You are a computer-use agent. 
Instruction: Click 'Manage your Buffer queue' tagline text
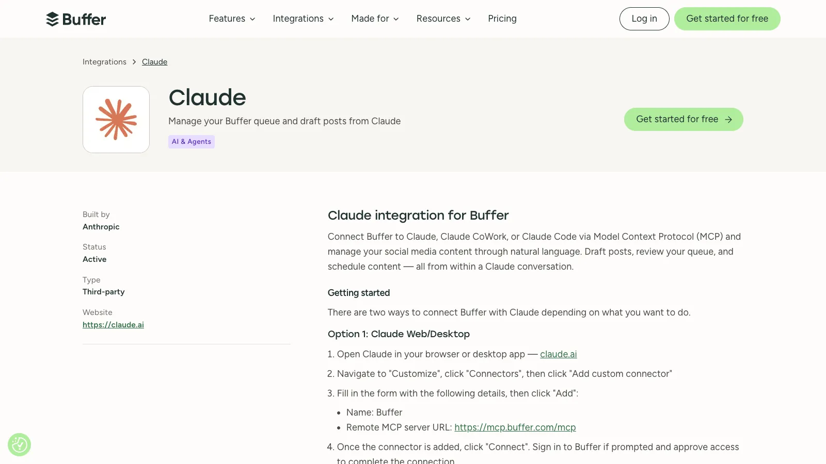(284, 121)
